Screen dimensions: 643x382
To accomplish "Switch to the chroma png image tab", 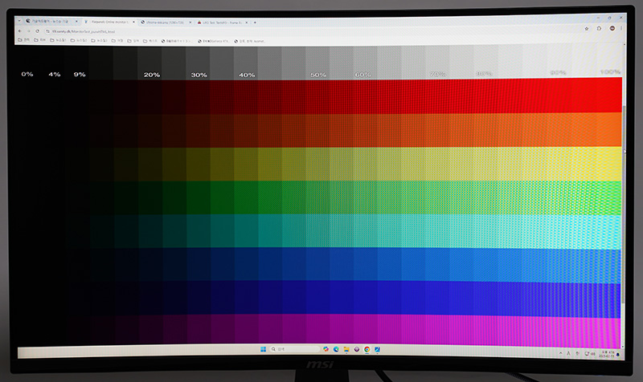I will [166, 22].
